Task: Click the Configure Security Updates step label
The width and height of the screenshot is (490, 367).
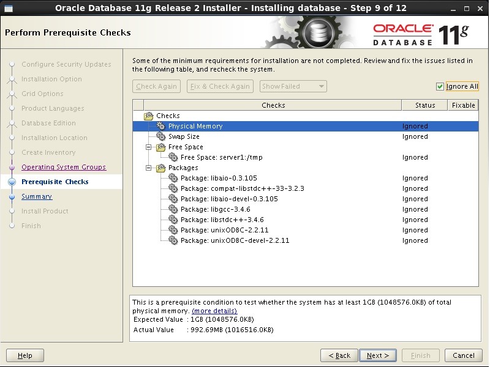Action: tap(66, 64)
